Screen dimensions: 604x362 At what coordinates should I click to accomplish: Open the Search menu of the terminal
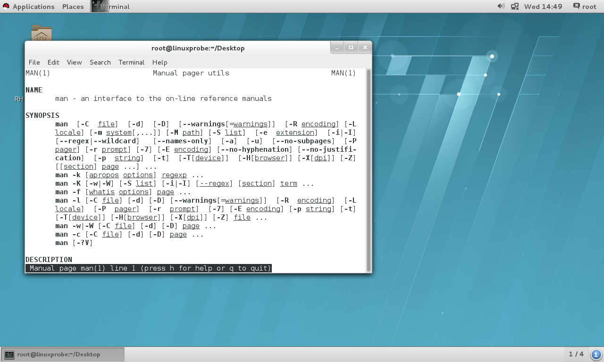coord(100,62)
